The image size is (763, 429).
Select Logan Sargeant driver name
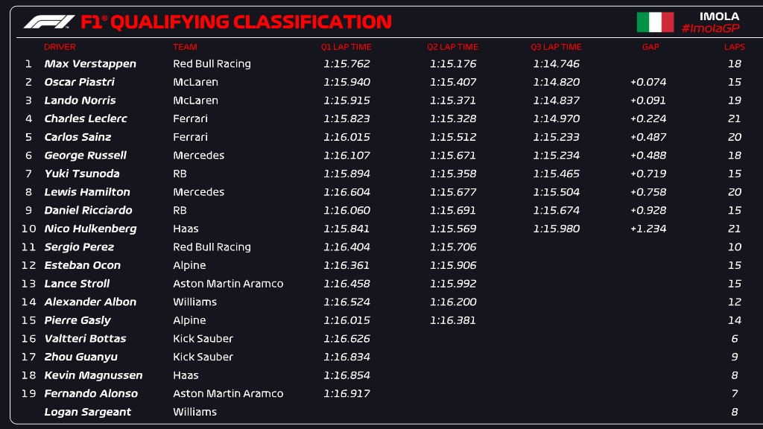pyautogui.click(x=88, y=412)
